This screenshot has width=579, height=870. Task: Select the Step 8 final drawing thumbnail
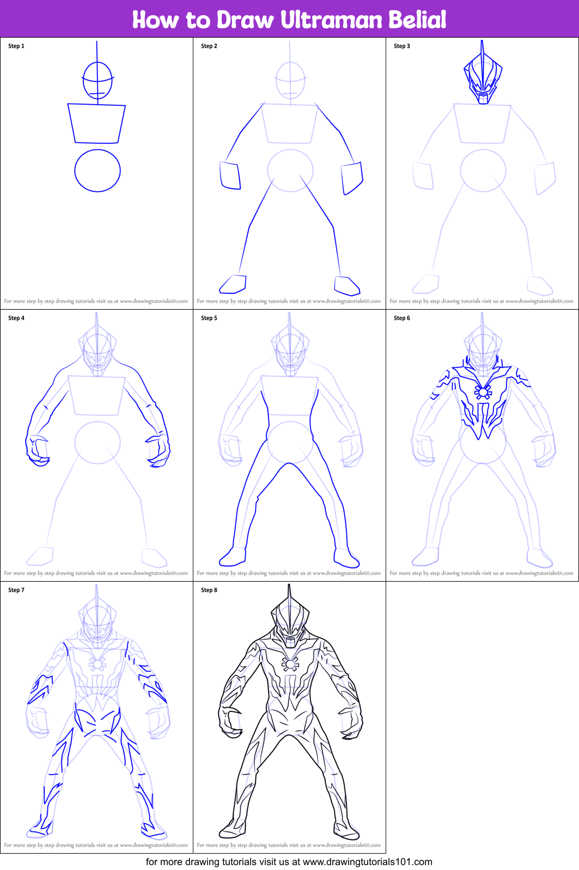[x=289, y=717]
